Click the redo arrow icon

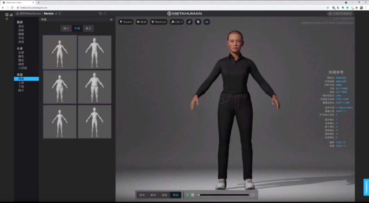click(105, 14)
